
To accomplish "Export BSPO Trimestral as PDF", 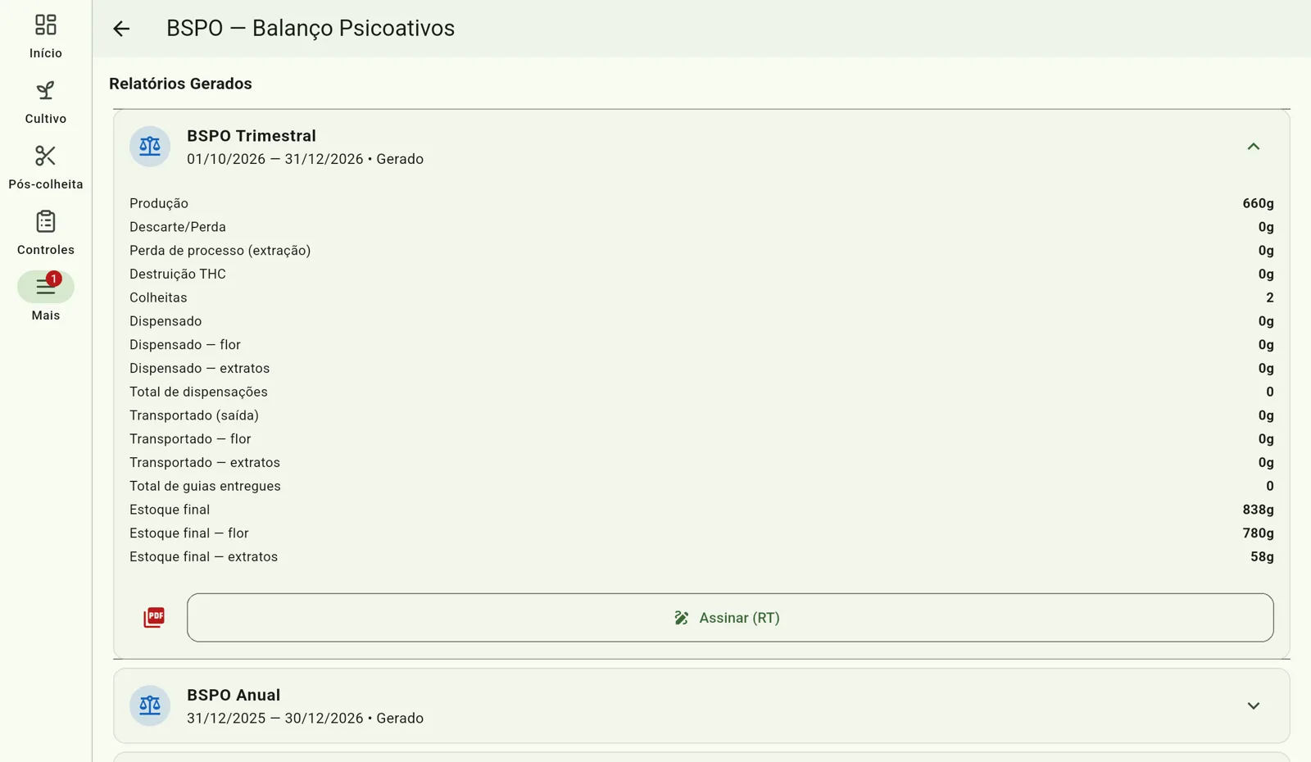I will click(154, 617).
